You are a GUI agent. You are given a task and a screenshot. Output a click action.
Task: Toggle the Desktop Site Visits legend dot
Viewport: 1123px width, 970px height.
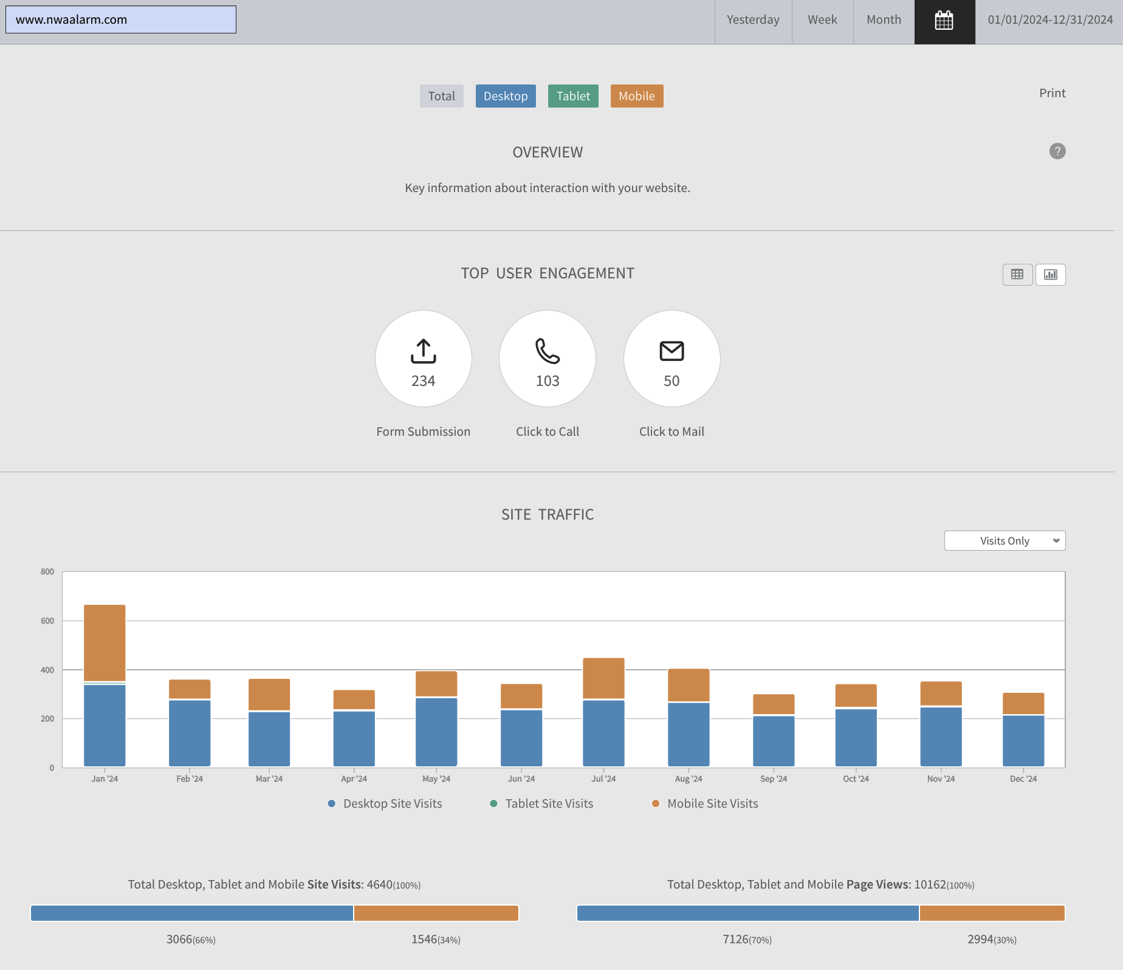click(x=332, y=803)
